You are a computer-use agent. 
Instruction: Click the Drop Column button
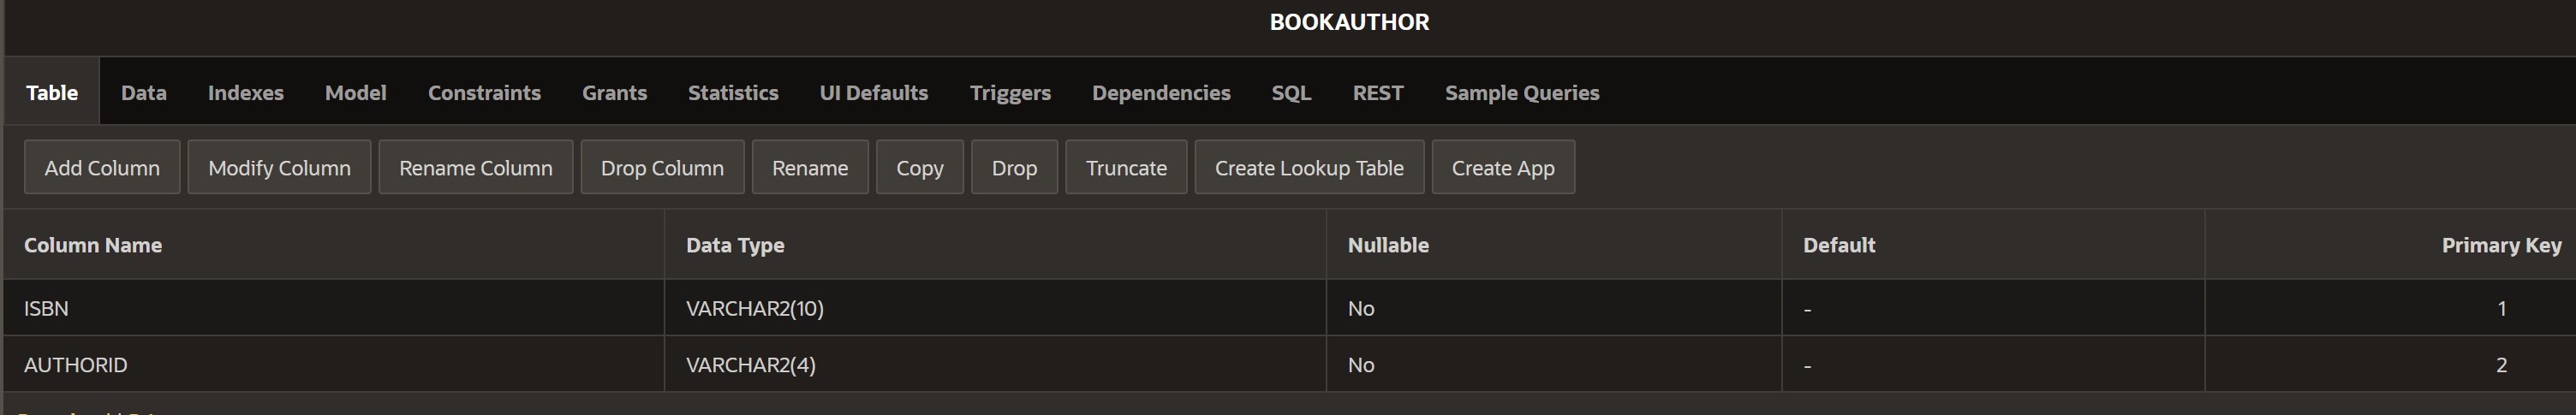click(x=662, y=167)
